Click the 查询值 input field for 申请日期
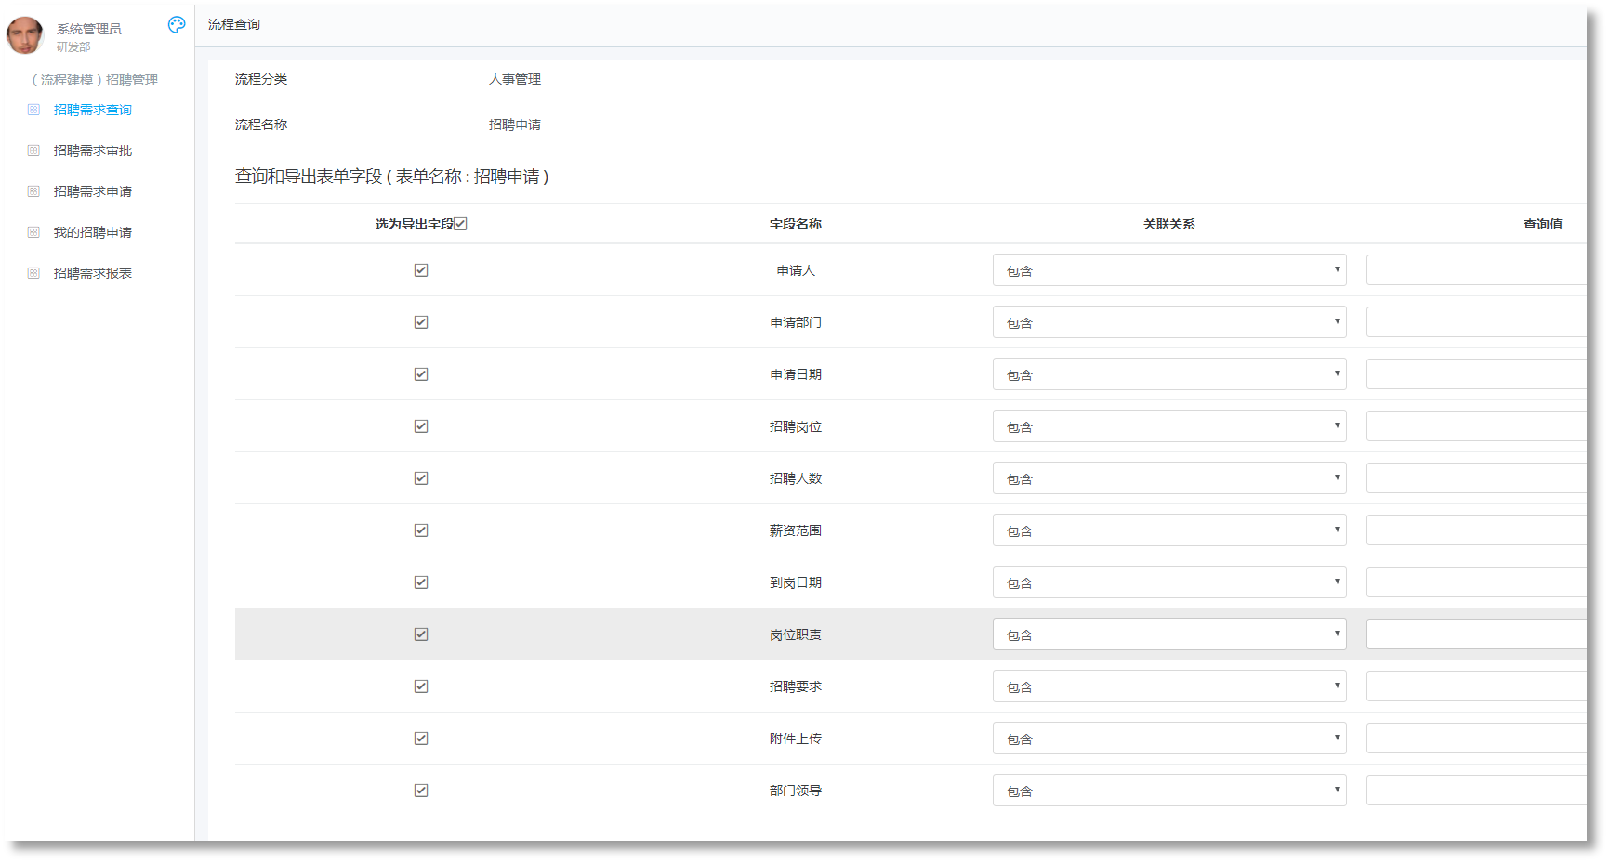This screenshot has height=863, width=1610. click(1475, 374)
